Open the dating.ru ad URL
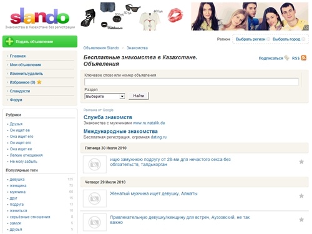This screenshot has width=312, height=234. 158,137
